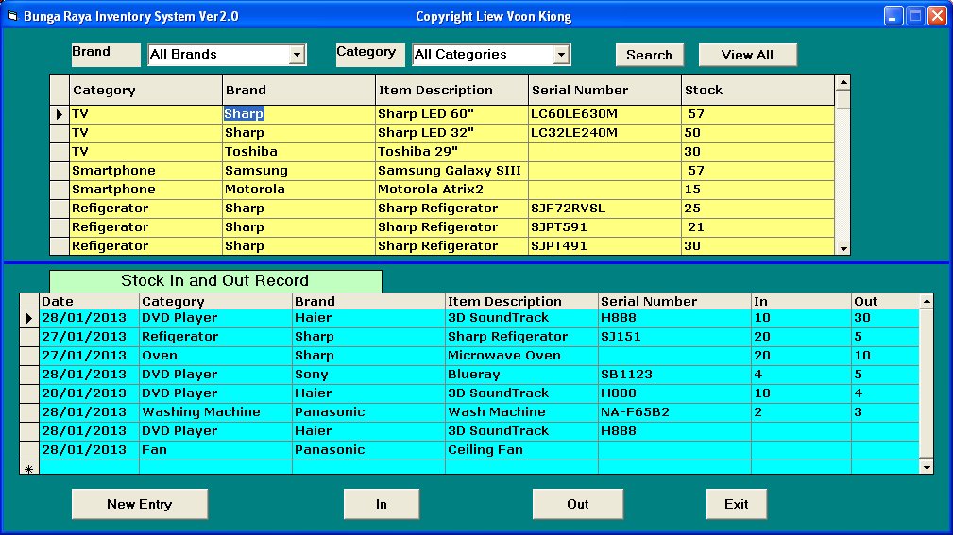The image size is (953, 535).
Task: Click stock value 15 for Motorola Atrix2
Action: pos(757,190)
